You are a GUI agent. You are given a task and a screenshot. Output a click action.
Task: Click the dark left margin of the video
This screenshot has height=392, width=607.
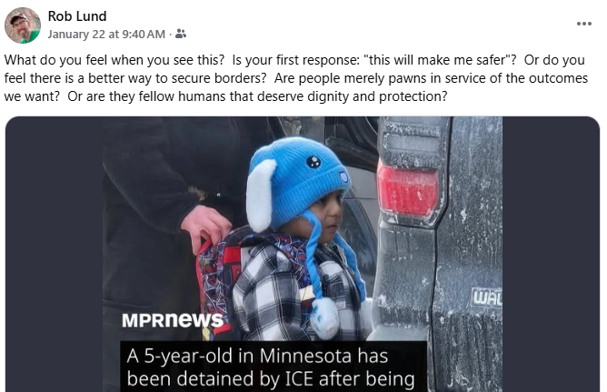pos(55,254)
